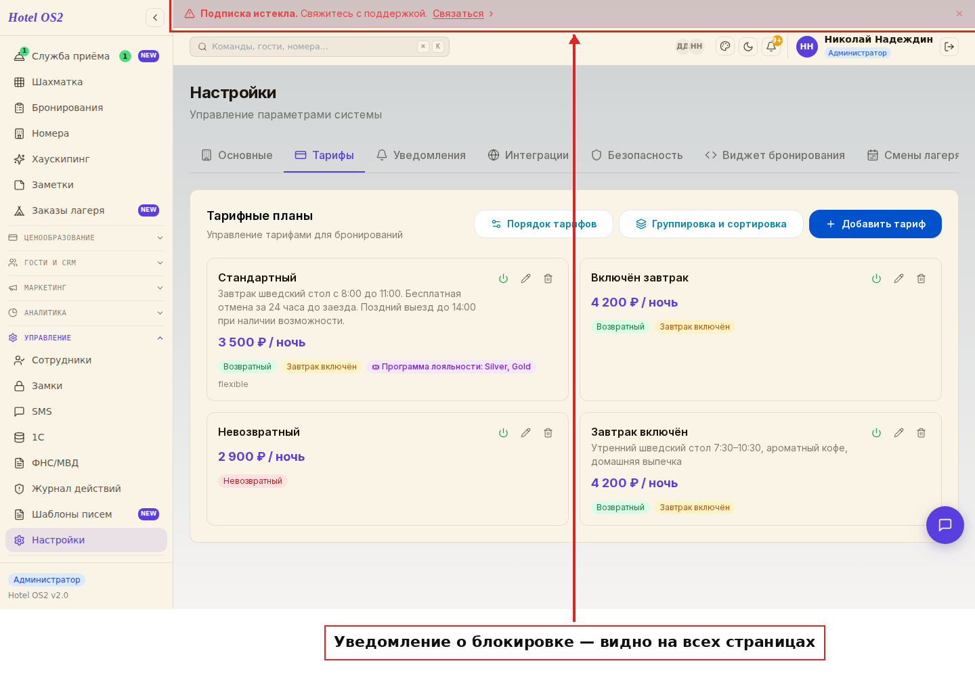Edit the Стандартный tariff with the pencil
This screenshot has height=676, width=975.
point(525,279)
